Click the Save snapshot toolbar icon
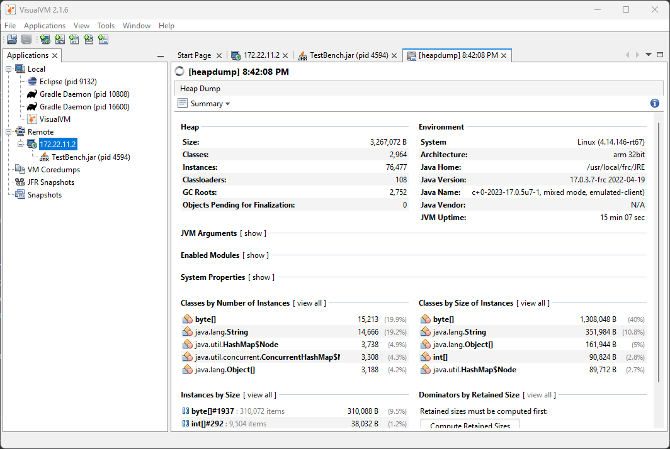Screen dimensions: 670x449 25,39
